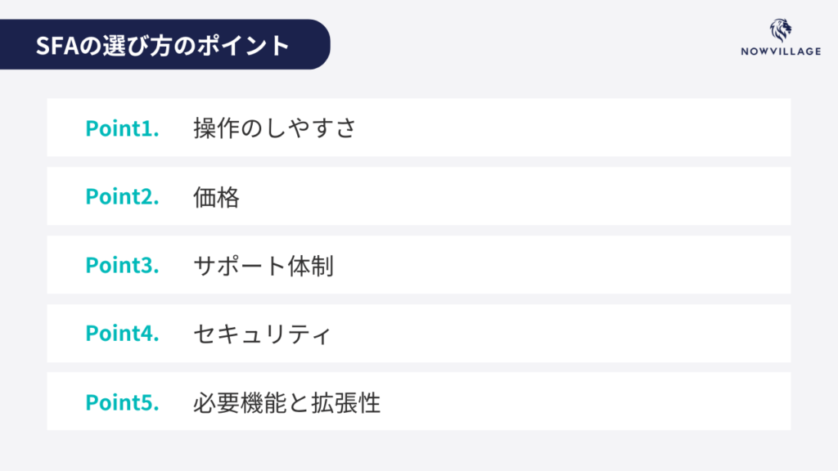The height and width of the screenshot is (471, 838).
Task: Select the セキュリティ text
Action: [x=262, y=334]
